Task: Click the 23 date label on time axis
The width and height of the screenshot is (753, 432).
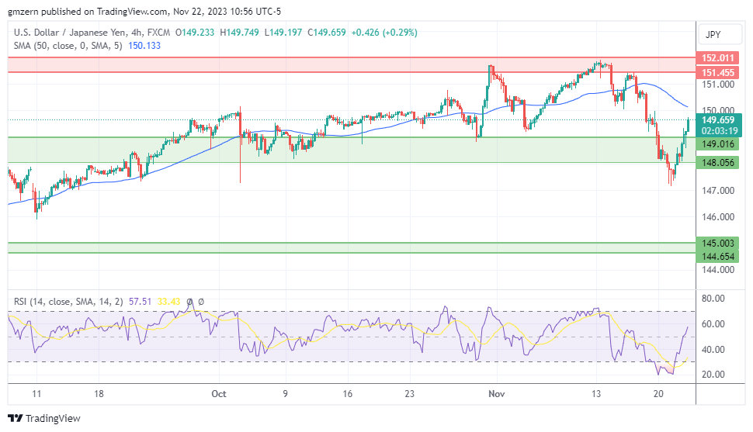Action: [409, 394]
